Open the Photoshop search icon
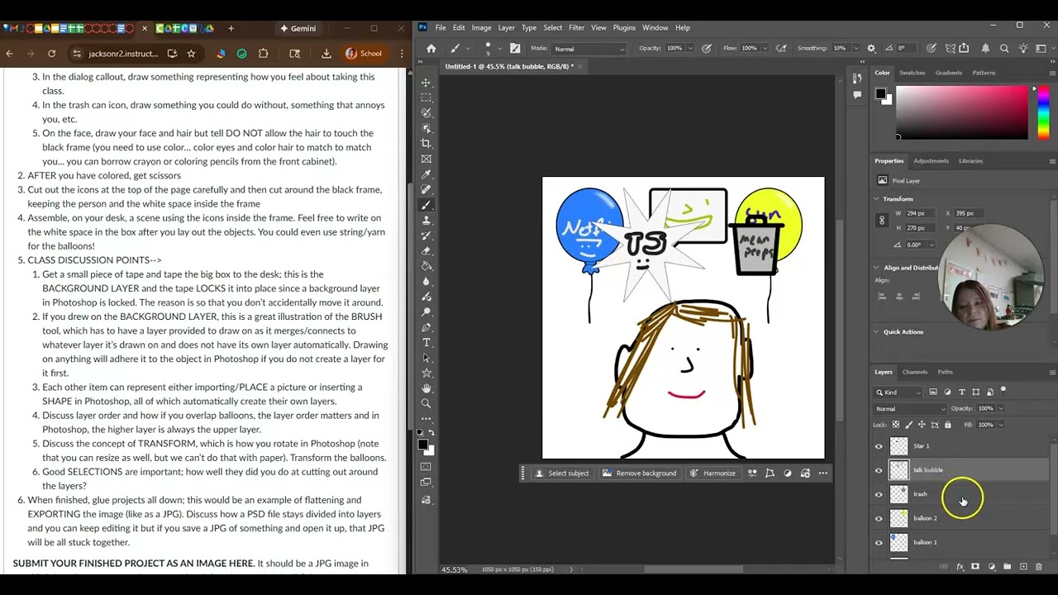Screen dimensions: 1058x595 (1004, 48)
